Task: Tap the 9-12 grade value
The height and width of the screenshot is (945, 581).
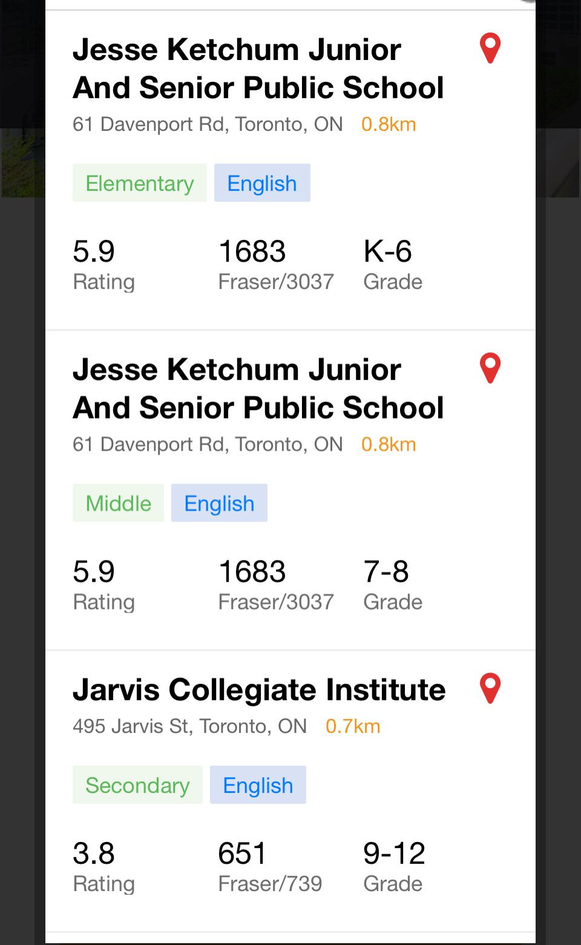Action: point(394,854)
